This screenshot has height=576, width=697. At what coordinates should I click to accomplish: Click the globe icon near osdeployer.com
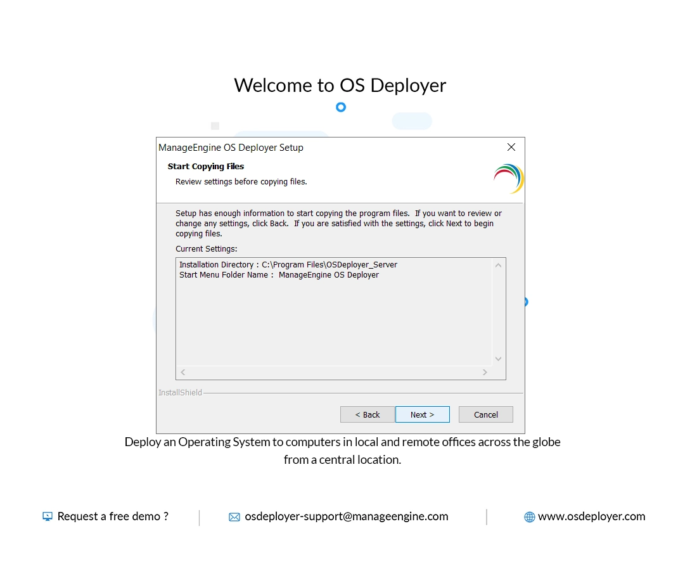click(x=529, y=517)
